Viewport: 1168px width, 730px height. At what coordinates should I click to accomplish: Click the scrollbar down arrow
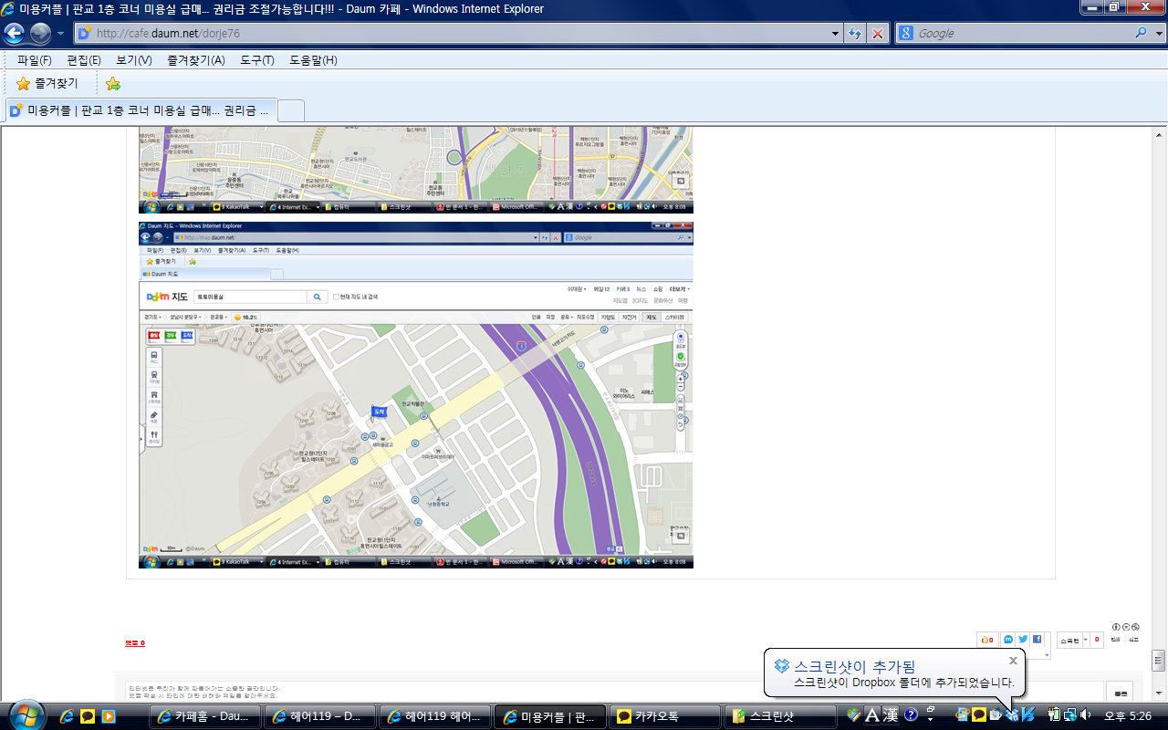click(1159, 693)
